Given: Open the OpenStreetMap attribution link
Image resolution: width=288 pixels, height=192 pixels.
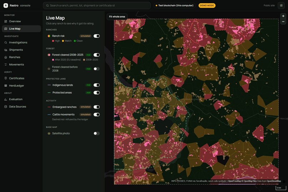Looking at the screenshot, I should (274, 181).
